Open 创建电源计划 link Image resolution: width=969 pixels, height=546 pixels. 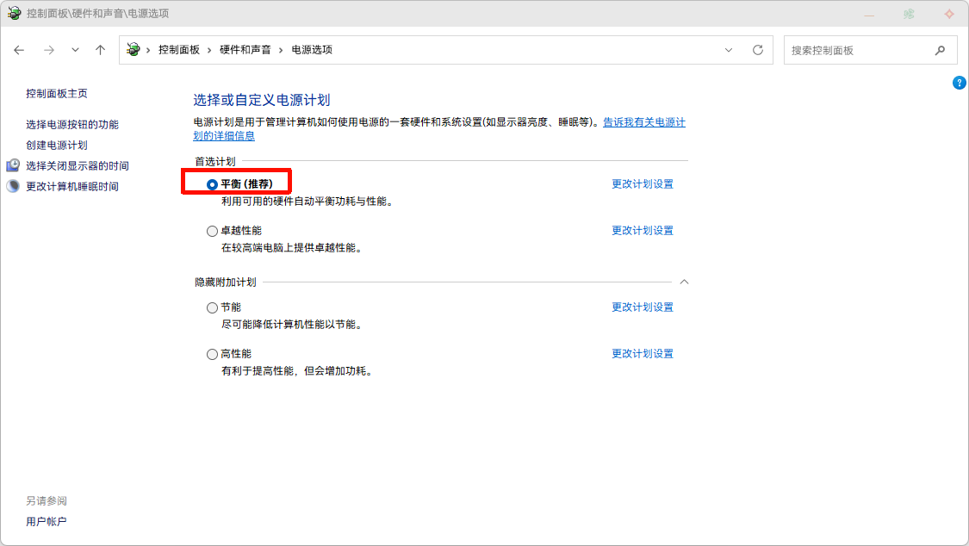pyautogui.click(x=57, y=146)
